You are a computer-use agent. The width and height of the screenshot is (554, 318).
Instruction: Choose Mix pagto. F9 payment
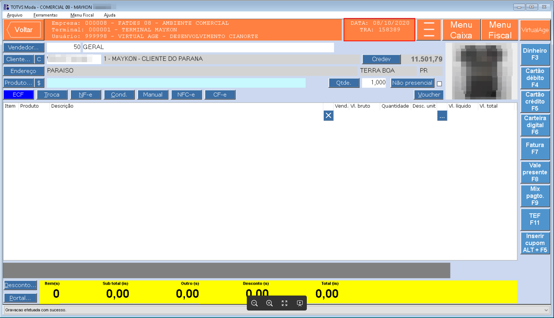click(535, 196)
